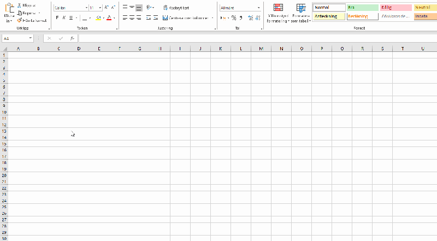The height and width of the screenshot is (241, 437).
Task: Click the decrease decimal icon
Action: [257, 18]
